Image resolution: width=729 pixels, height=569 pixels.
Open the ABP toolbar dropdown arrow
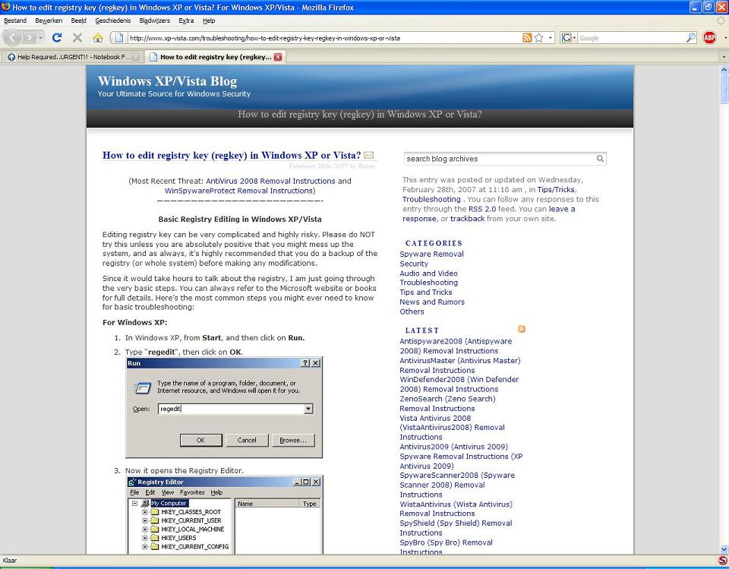tap(725, 38)
